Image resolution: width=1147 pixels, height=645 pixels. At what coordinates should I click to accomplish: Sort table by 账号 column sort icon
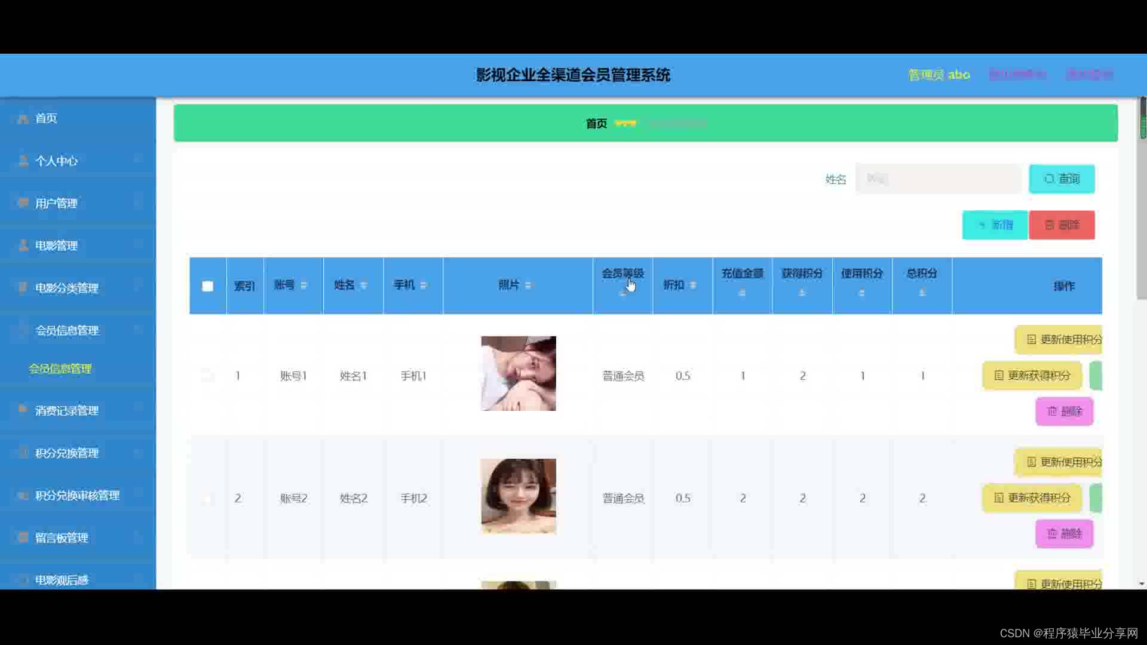(x=303, y=285)
